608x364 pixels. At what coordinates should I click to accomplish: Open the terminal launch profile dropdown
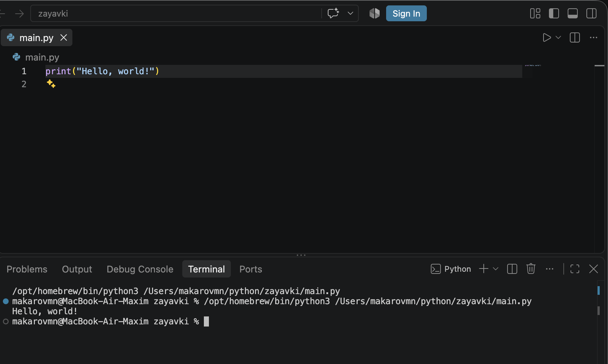click(496, 269)
